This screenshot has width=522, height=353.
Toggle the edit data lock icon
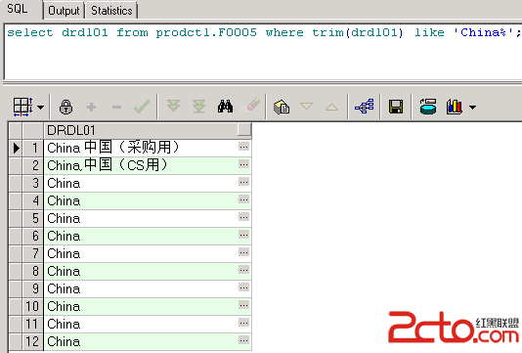pyautogui.click(x=65, y=107)
